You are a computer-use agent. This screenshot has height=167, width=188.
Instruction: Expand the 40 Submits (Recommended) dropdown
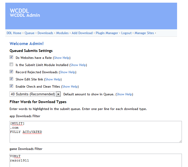35,94
